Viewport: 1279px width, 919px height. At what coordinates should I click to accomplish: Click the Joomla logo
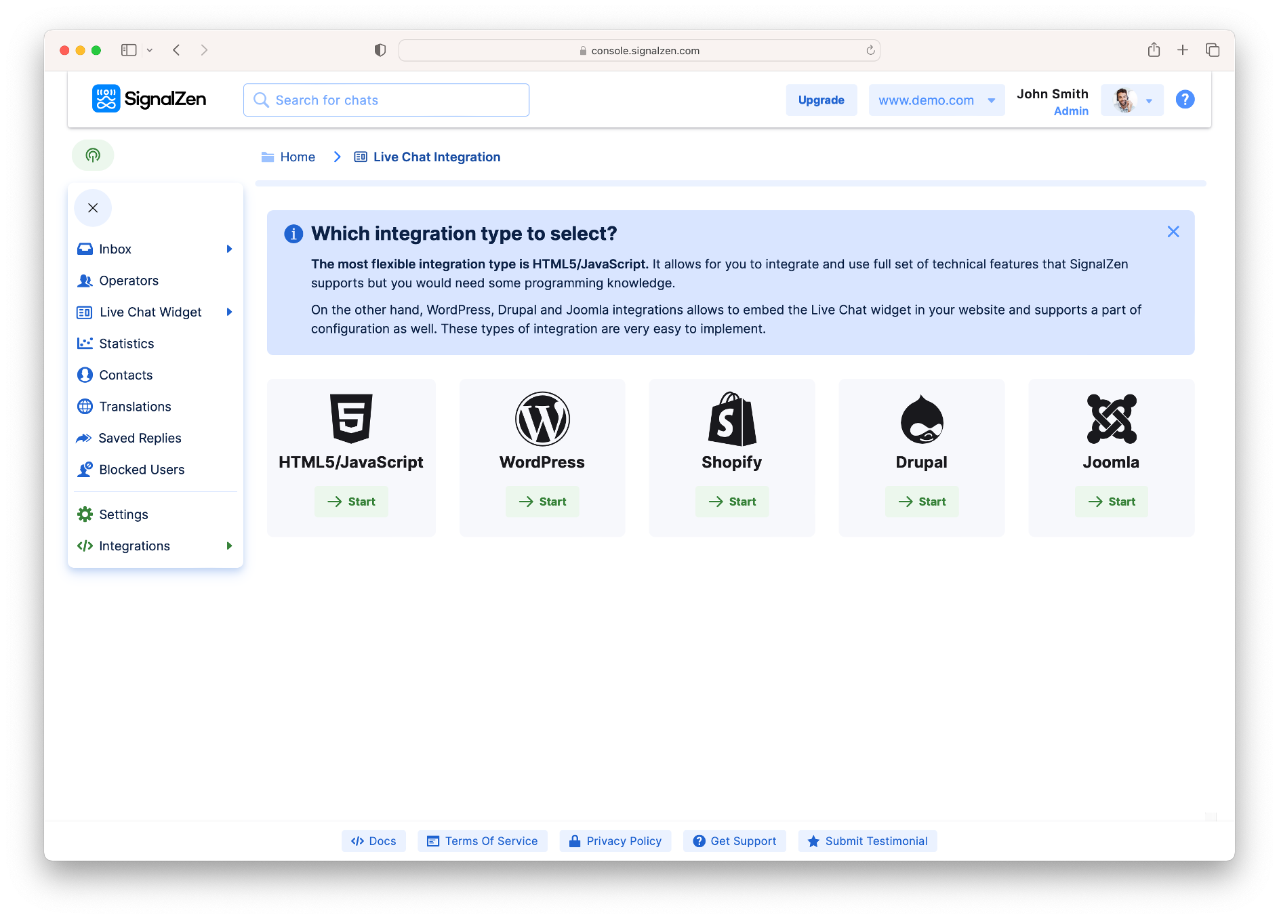(x=1112, y=419)
